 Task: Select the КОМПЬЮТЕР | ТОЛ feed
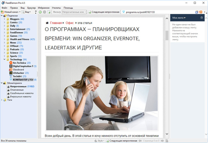click(x=23, y=80)
